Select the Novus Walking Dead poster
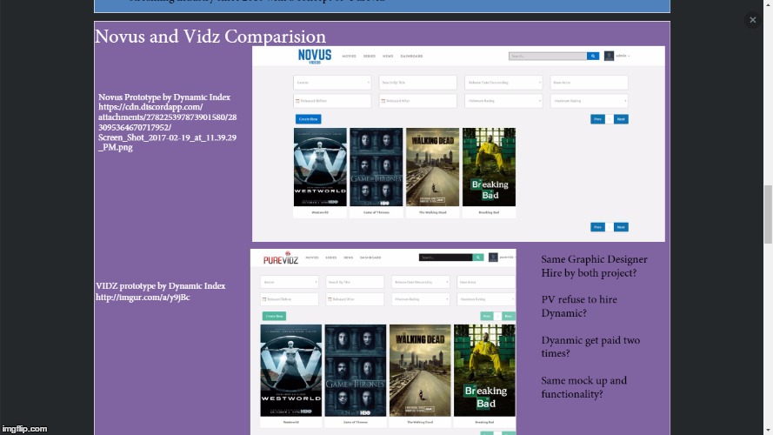This screenshot has width=773, height=435. [432, 167]
